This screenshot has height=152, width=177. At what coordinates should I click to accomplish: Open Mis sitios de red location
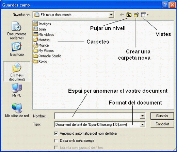pyautogui.click(x=17, y=110)
